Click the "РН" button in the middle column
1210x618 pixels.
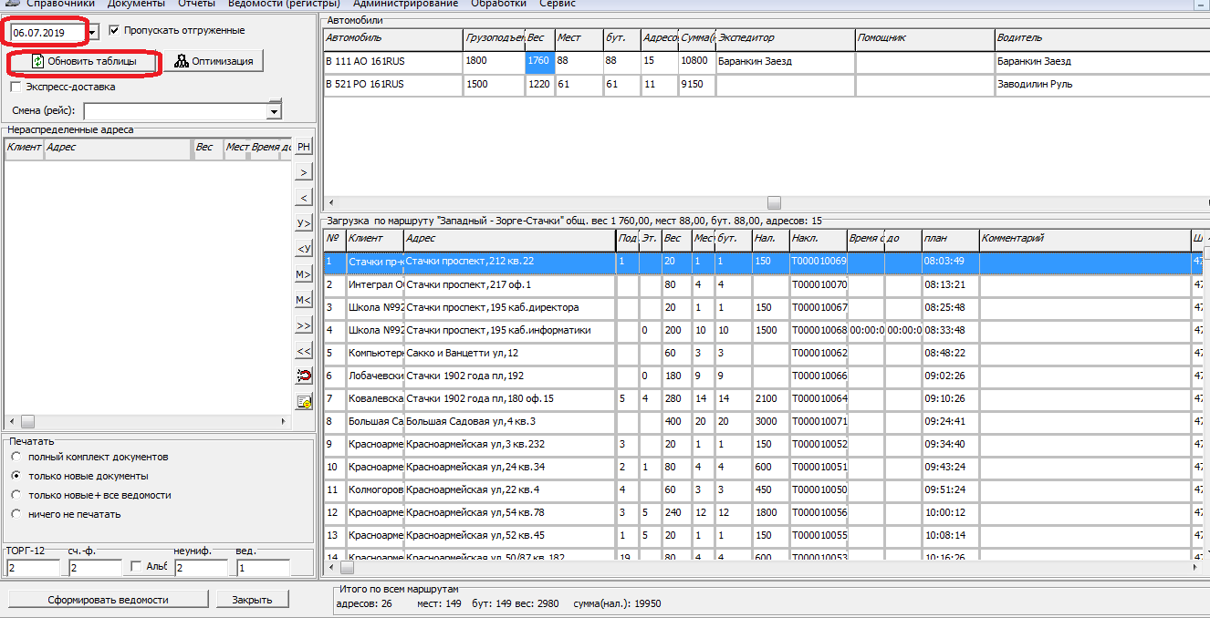click(x=304, y=147)
